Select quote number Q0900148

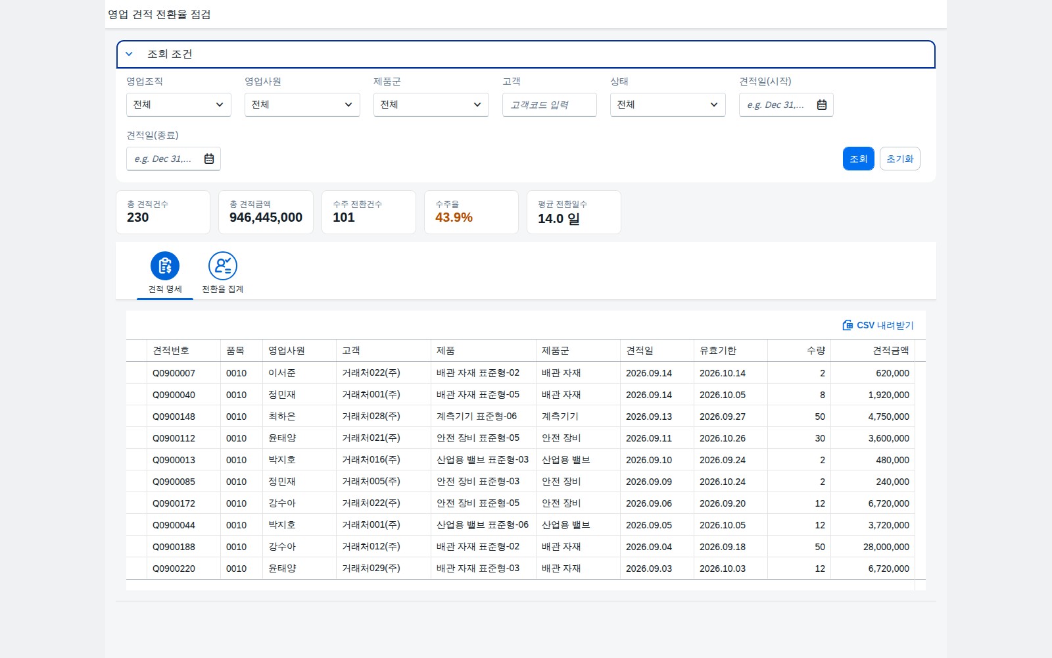[x=174, y=417]
